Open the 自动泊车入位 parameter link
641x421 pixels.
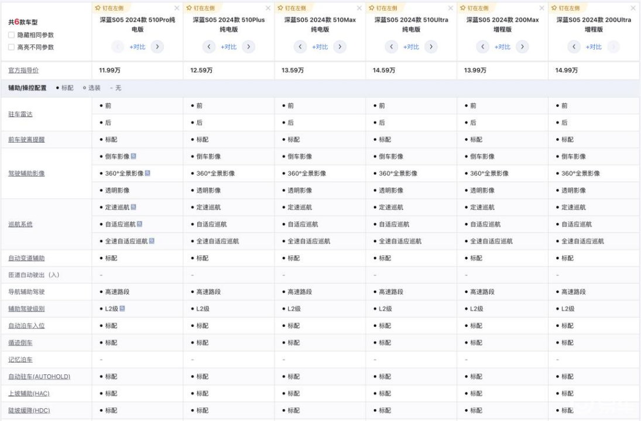[26, 326]
